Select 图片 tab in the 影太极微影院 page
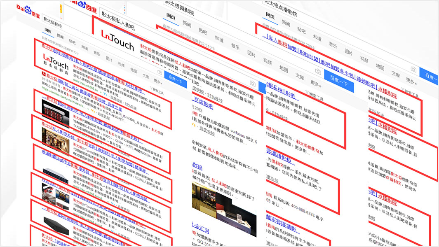 point(251,54)
